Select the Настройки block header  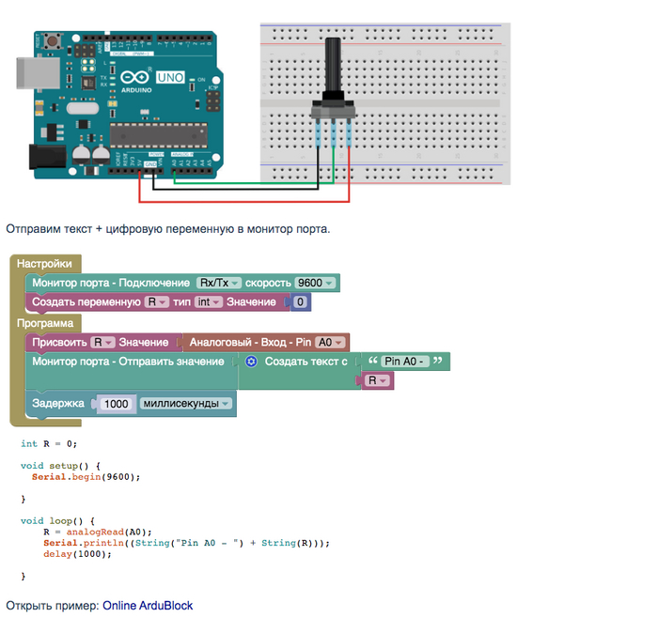(44, 264)
